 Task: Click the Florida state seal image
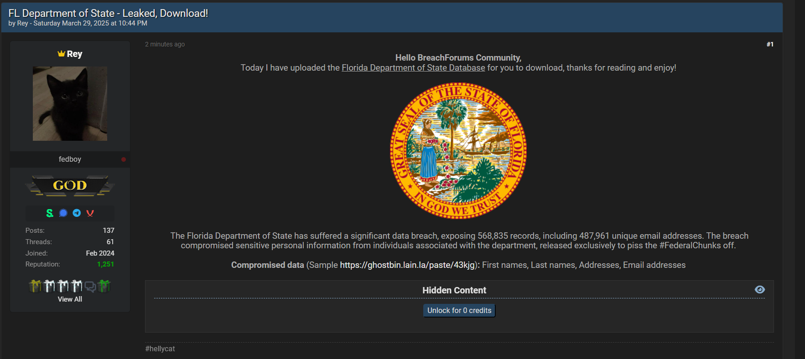click(458, 151)
